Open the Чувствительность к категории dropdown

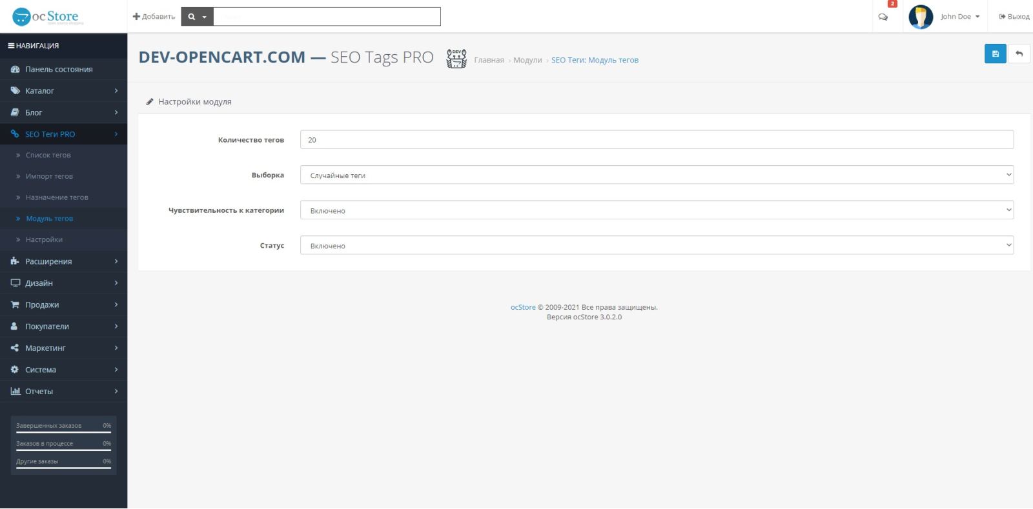[657, 210]
